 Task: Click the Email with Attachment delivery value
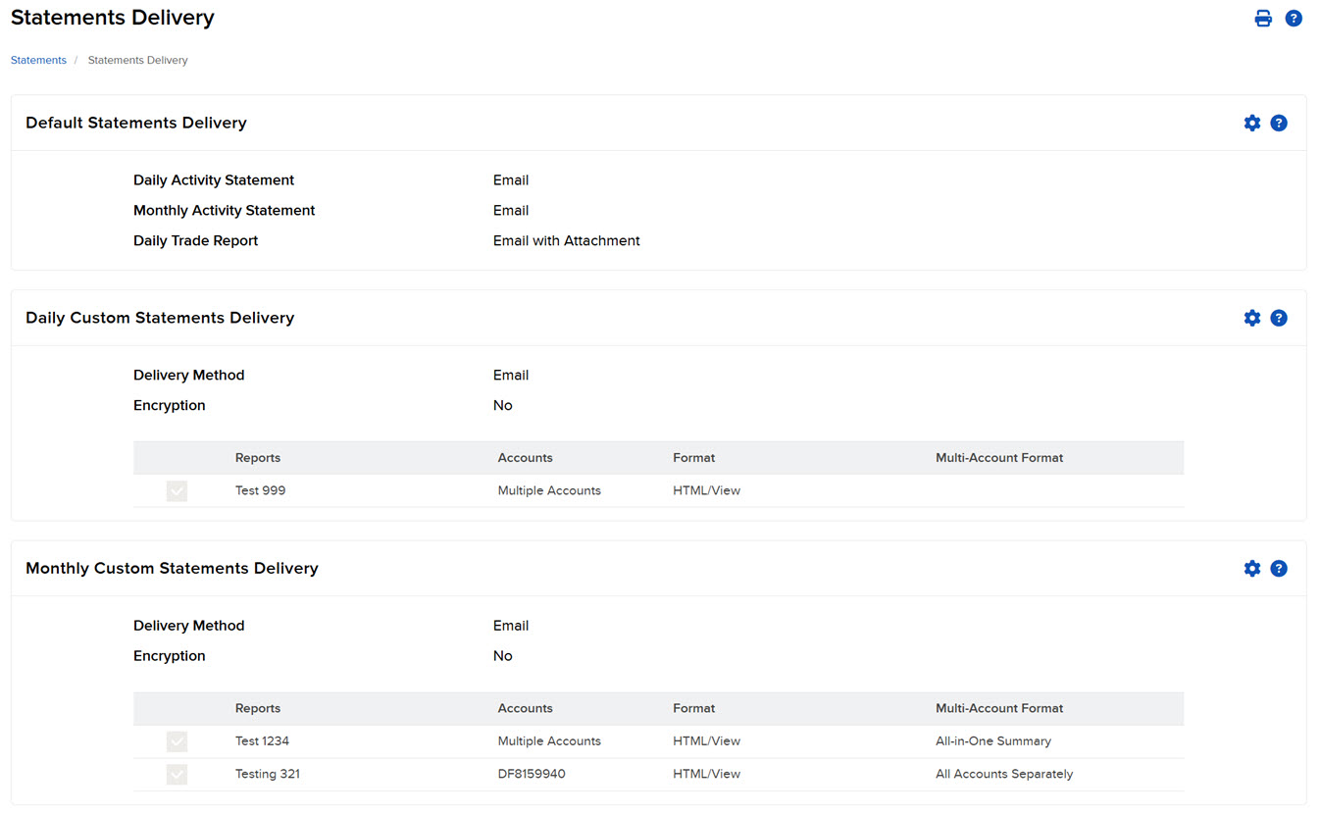click(x=567, y=240)
